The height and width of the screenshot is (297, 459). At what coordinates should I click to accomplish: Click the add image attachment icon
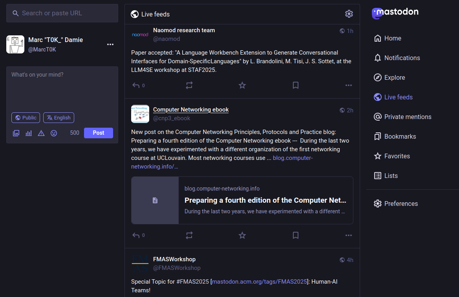(16, 133)
